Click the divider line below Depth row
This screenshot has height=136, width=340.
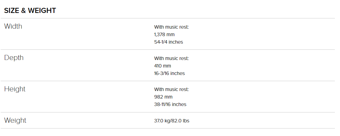(x=168, y=81)
